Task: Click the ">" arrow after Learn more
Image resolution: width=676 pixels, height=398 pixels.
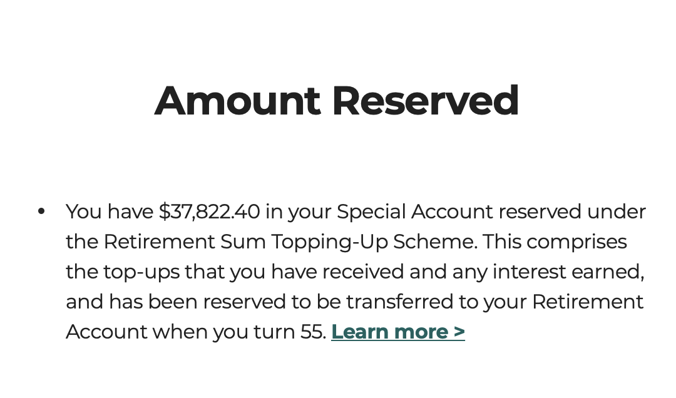Action: point(459,332)
